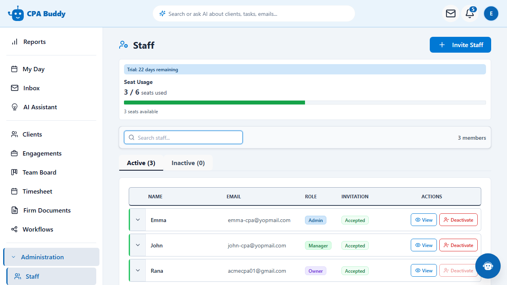The width and height of the screenshot is (507, 285).
Task: Deactivate Emma's account
Action: pos(458,220)
